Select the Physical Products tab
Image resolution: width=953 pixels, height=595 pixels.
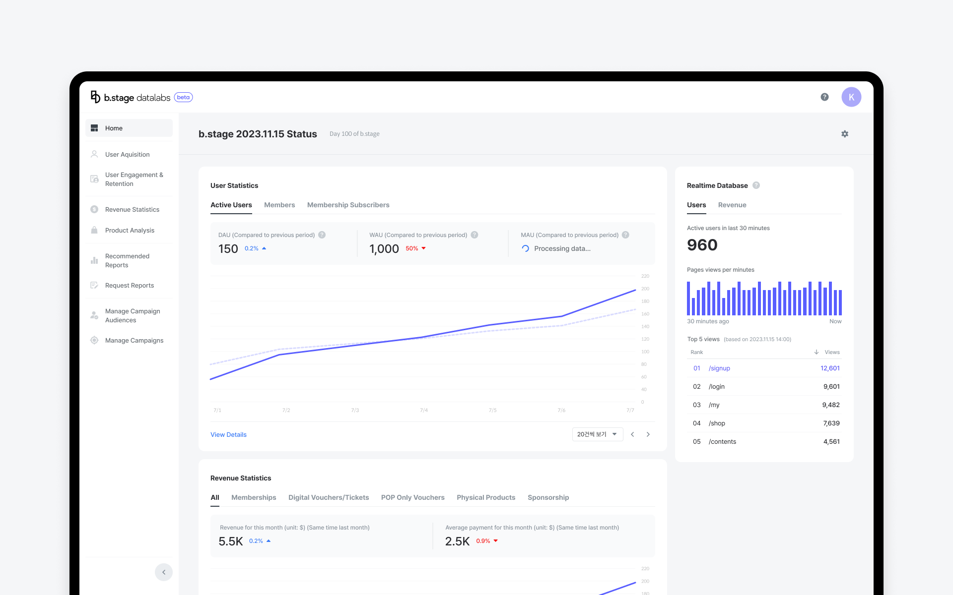486,497
